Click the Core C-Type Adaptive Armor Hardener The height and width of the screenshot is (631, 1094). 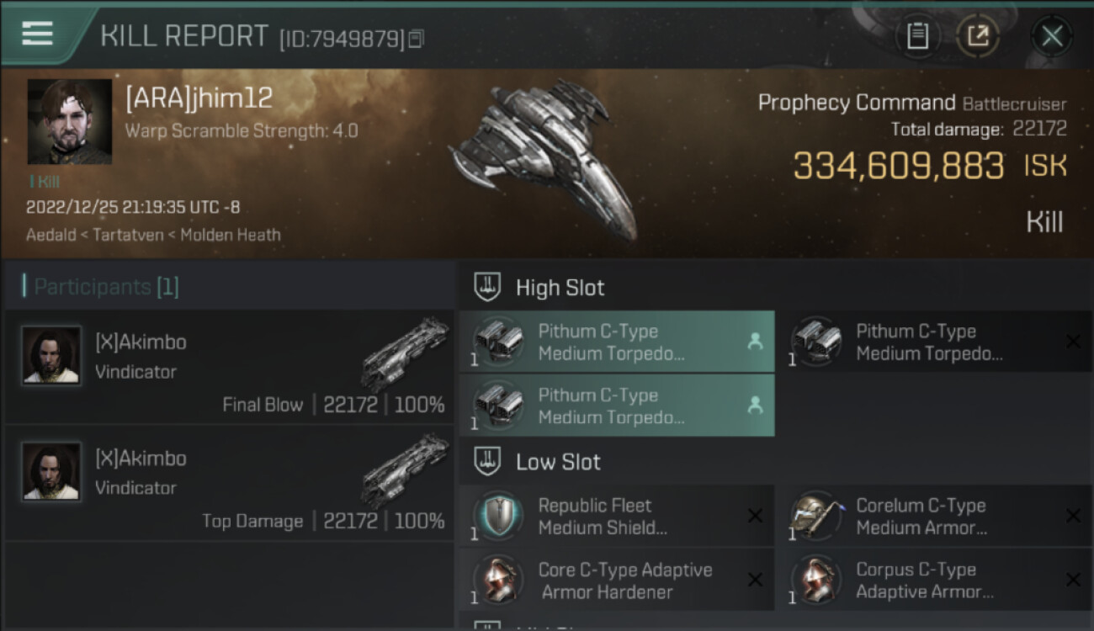(616, 580)
